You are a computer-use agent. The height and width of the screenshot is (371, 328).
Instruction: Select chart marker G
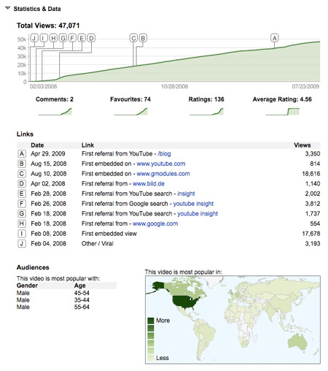pyautogui.click(x=63, y=38)
